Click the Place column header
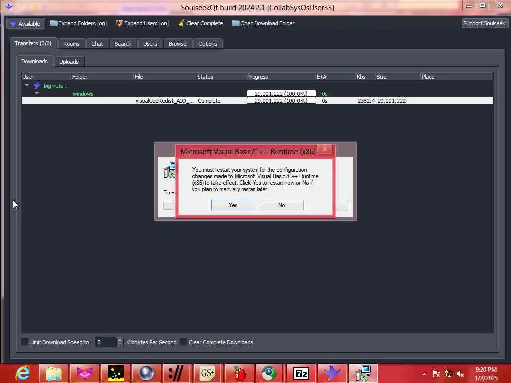 click(456, 77)
